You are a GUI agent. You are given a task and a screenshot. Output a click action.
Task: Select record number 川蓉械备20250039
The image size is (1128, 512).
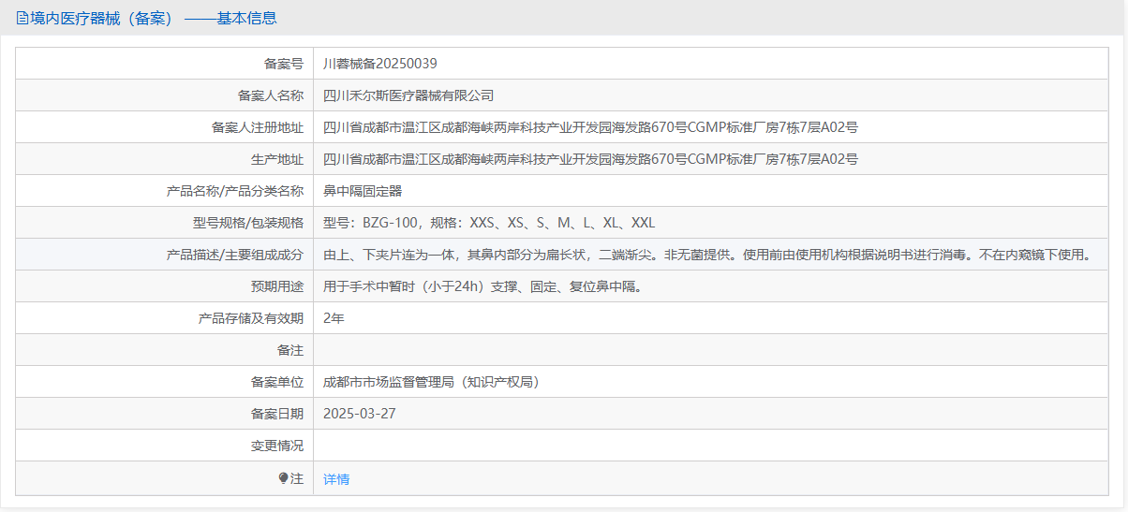[x=379, y=64]
